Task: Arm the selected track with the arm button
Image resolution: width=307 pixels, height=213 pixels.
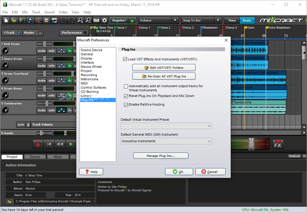Action: click(x=21, y=124)
